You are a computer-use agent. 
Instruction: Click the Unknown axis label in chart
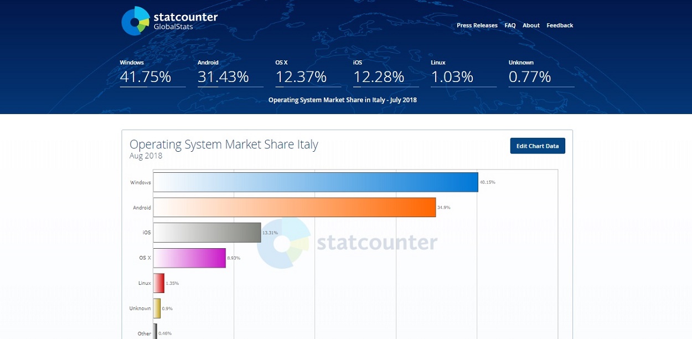point(140,309)
